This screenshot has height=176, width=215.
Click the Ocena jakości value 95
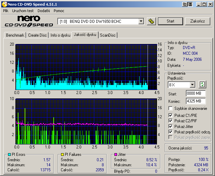tap(206, 148)
